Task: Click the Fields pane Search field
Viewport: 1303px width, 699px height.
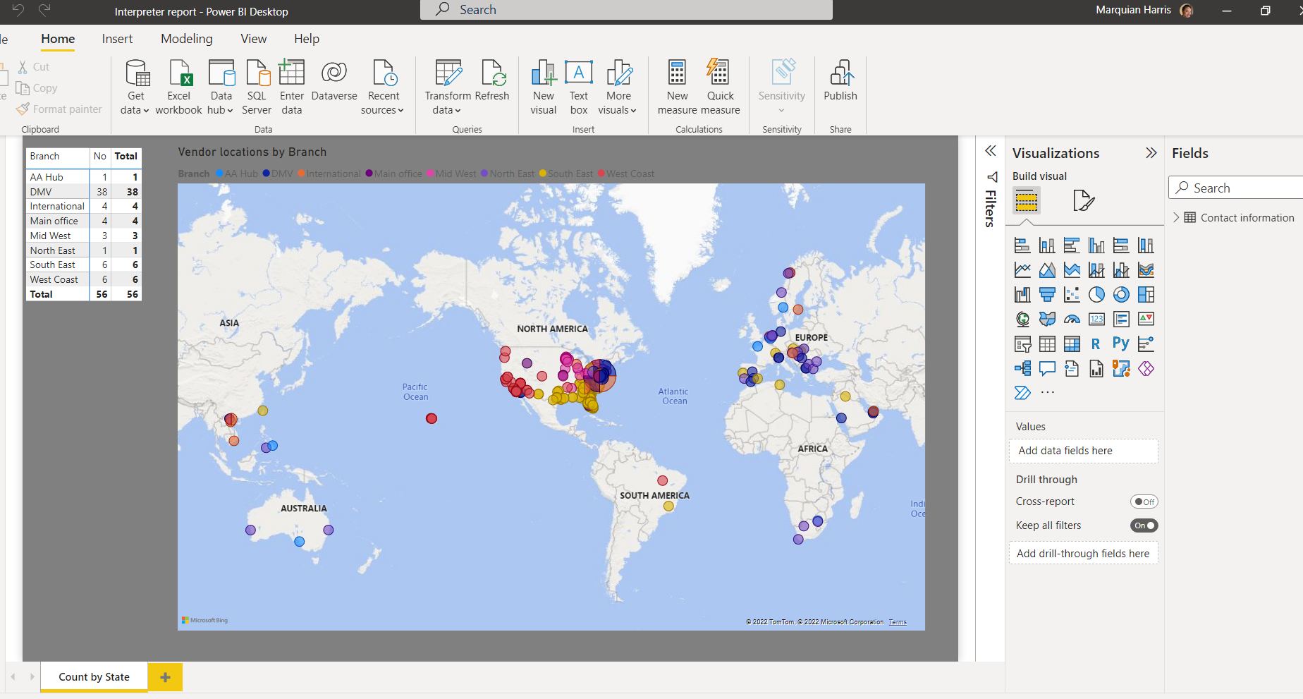Action: pyautogui.click(x=1235, y=188)
